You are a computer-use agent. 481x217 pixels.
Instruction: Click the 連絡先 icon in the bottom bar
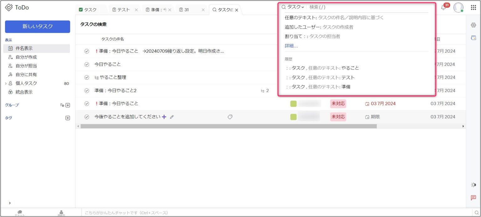click(x=61, y=212)
